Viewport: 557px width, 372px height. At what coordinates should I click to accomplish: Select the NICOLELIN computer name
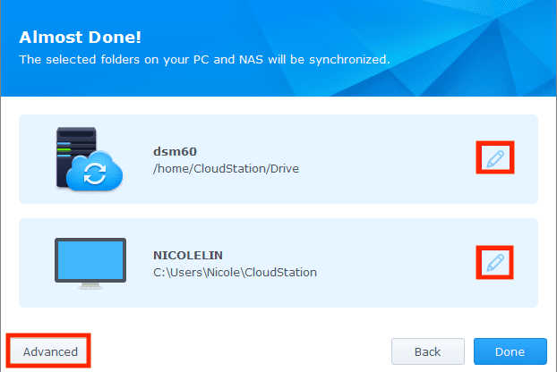(186, 255)
